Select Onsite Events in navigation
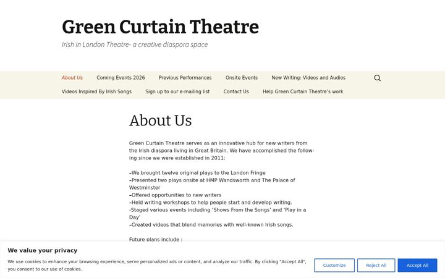 pyautogui.click(x=242, y=78)
